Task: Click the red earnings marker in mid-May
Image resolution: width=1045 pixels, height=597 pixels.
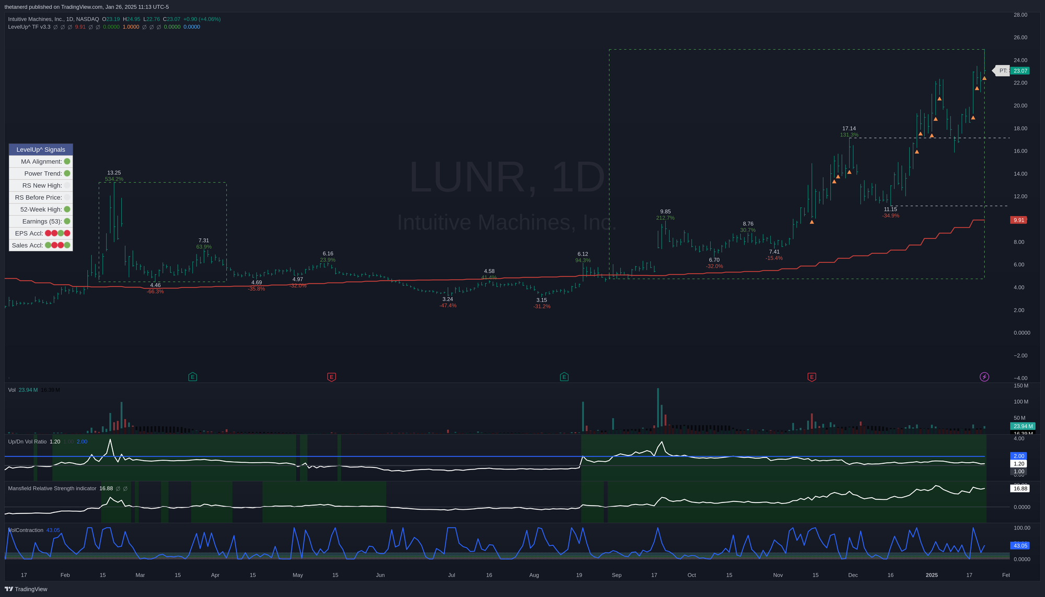Action: pos(331,377)
